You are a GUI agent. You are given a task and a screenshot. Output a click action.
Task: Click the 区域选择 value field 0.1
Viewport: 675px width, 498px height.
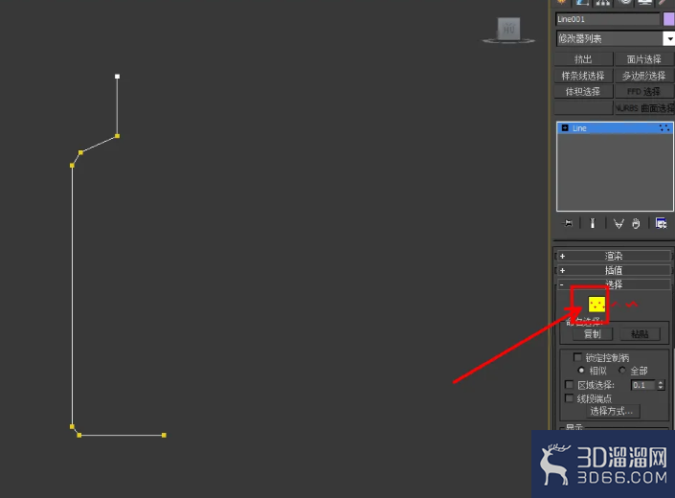click(643, 385)
